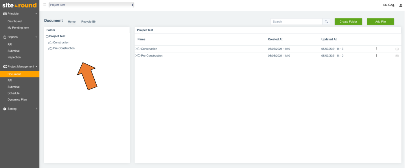This screenshot has height=168, width=405.
Task: Click the Project Management gears icon in sidebar
Action: 4,66
